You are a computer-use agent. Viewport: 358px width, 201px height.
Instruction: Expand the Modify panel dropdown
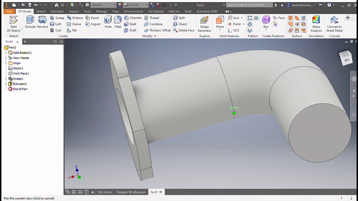(155, 36)
